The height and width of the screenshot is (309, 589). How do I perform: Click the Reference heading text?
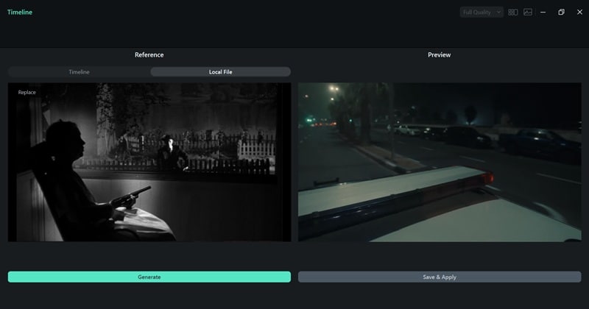[149, 55]
